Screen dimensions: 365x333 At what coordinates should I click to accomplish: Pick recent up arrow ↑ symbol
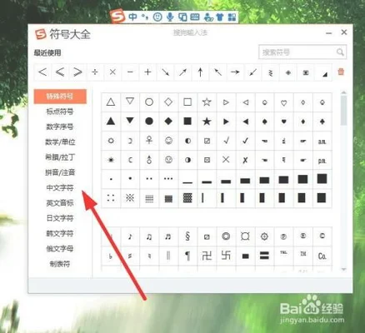click(200, 72)
